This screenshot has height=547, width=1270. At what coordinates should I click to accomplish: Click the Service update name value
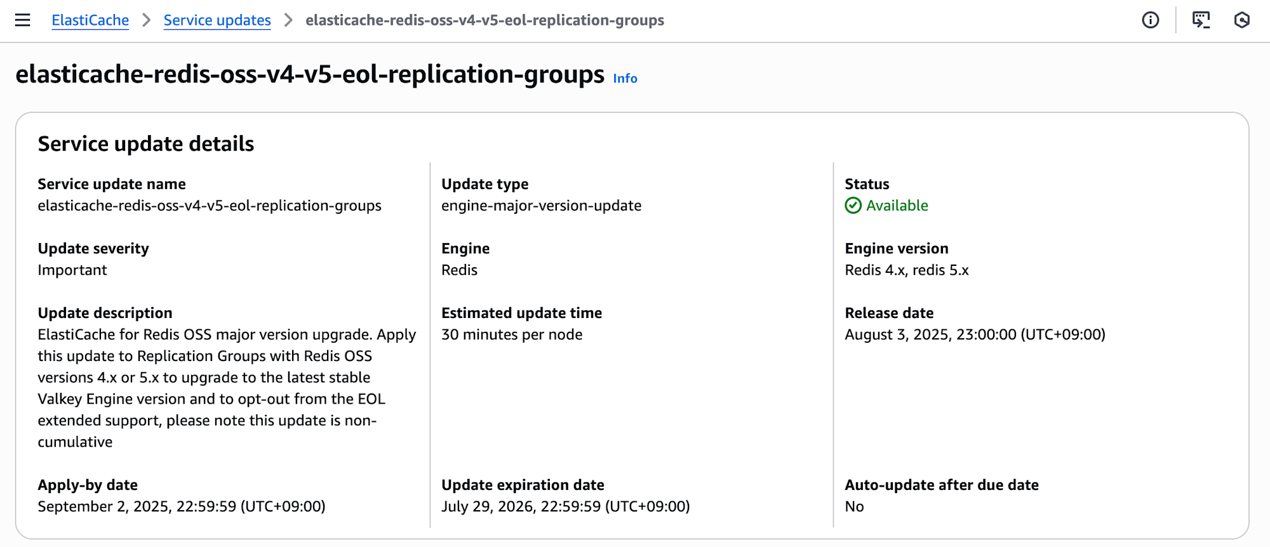coord(210,206)
